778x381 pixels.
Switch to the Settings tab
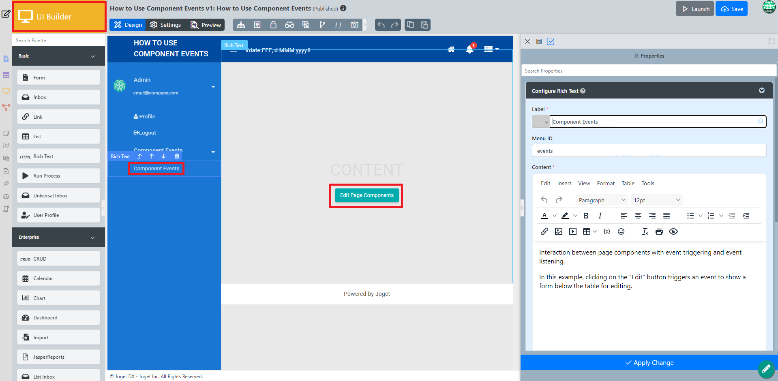tap(165, 25)
